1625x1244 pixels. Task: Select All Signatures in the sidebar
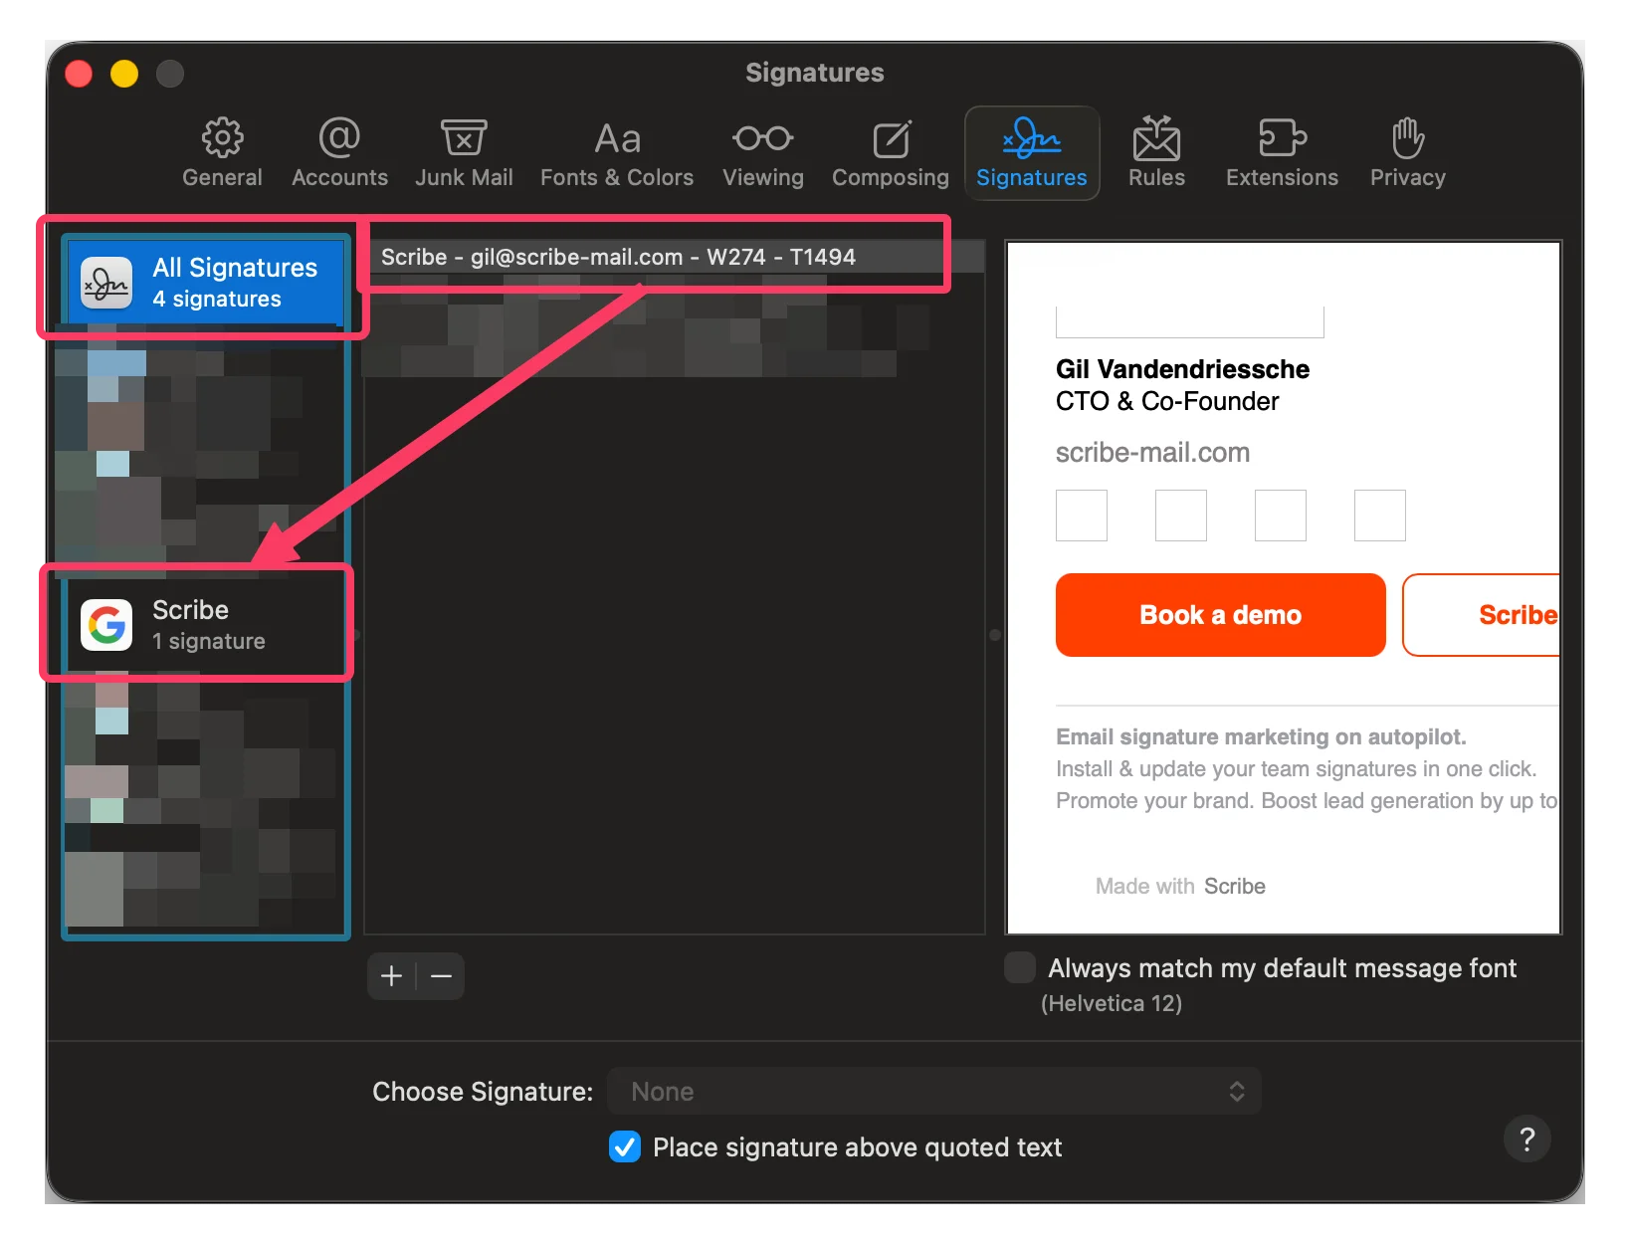(205, 282)
